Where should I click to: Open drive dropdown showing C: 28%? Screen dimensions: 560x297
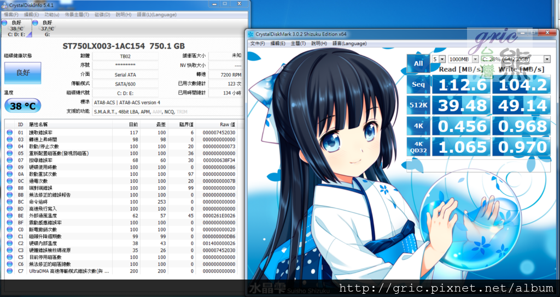point(516,59)
